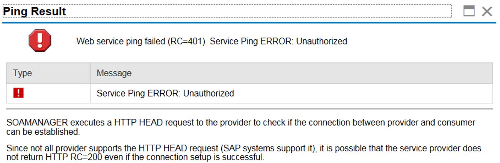Close the Ping Result dialog

487,12
